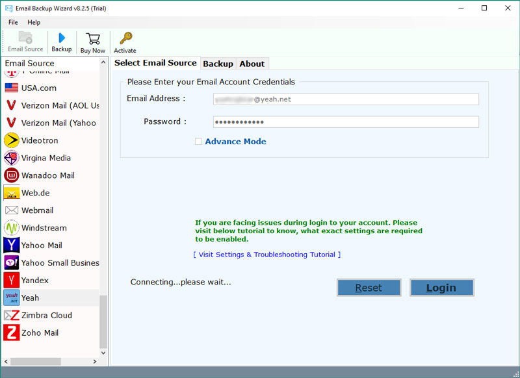Click inside the Password field
The image size is (520, 378).
point(346,122)
